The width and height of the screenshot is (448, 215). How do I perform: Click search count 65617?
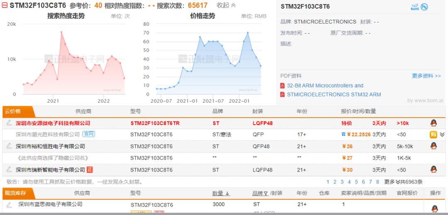198,5
